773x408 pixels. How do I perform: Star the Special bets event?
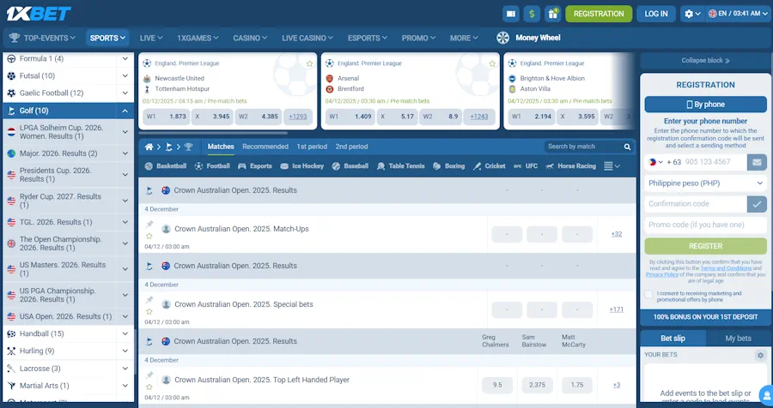pyautogui.click(x=149, y=311)
